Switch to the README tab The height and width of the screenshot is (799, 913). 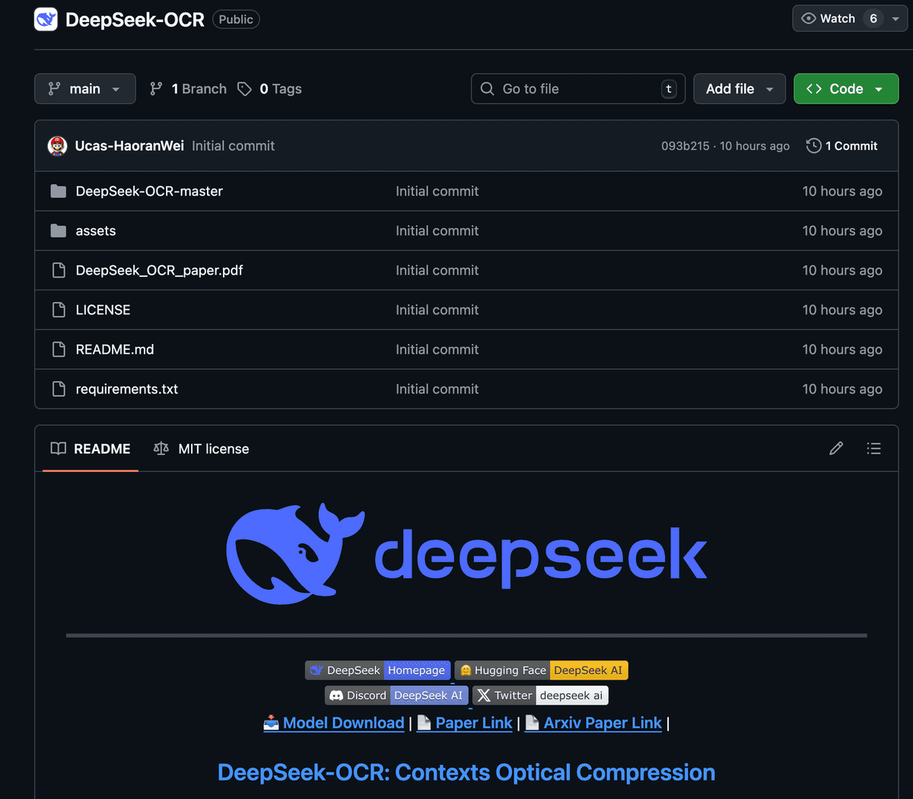pos(91,448)
